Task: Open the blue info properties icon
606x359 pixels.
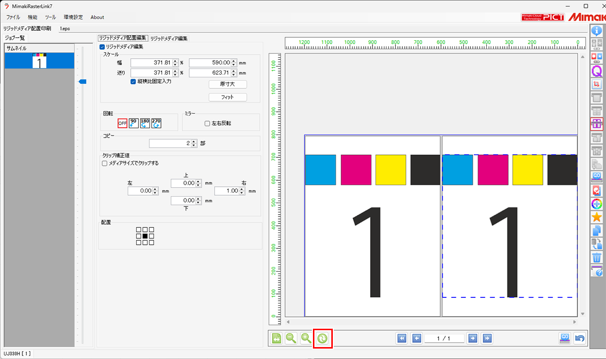Action: (x=597, y=31)
